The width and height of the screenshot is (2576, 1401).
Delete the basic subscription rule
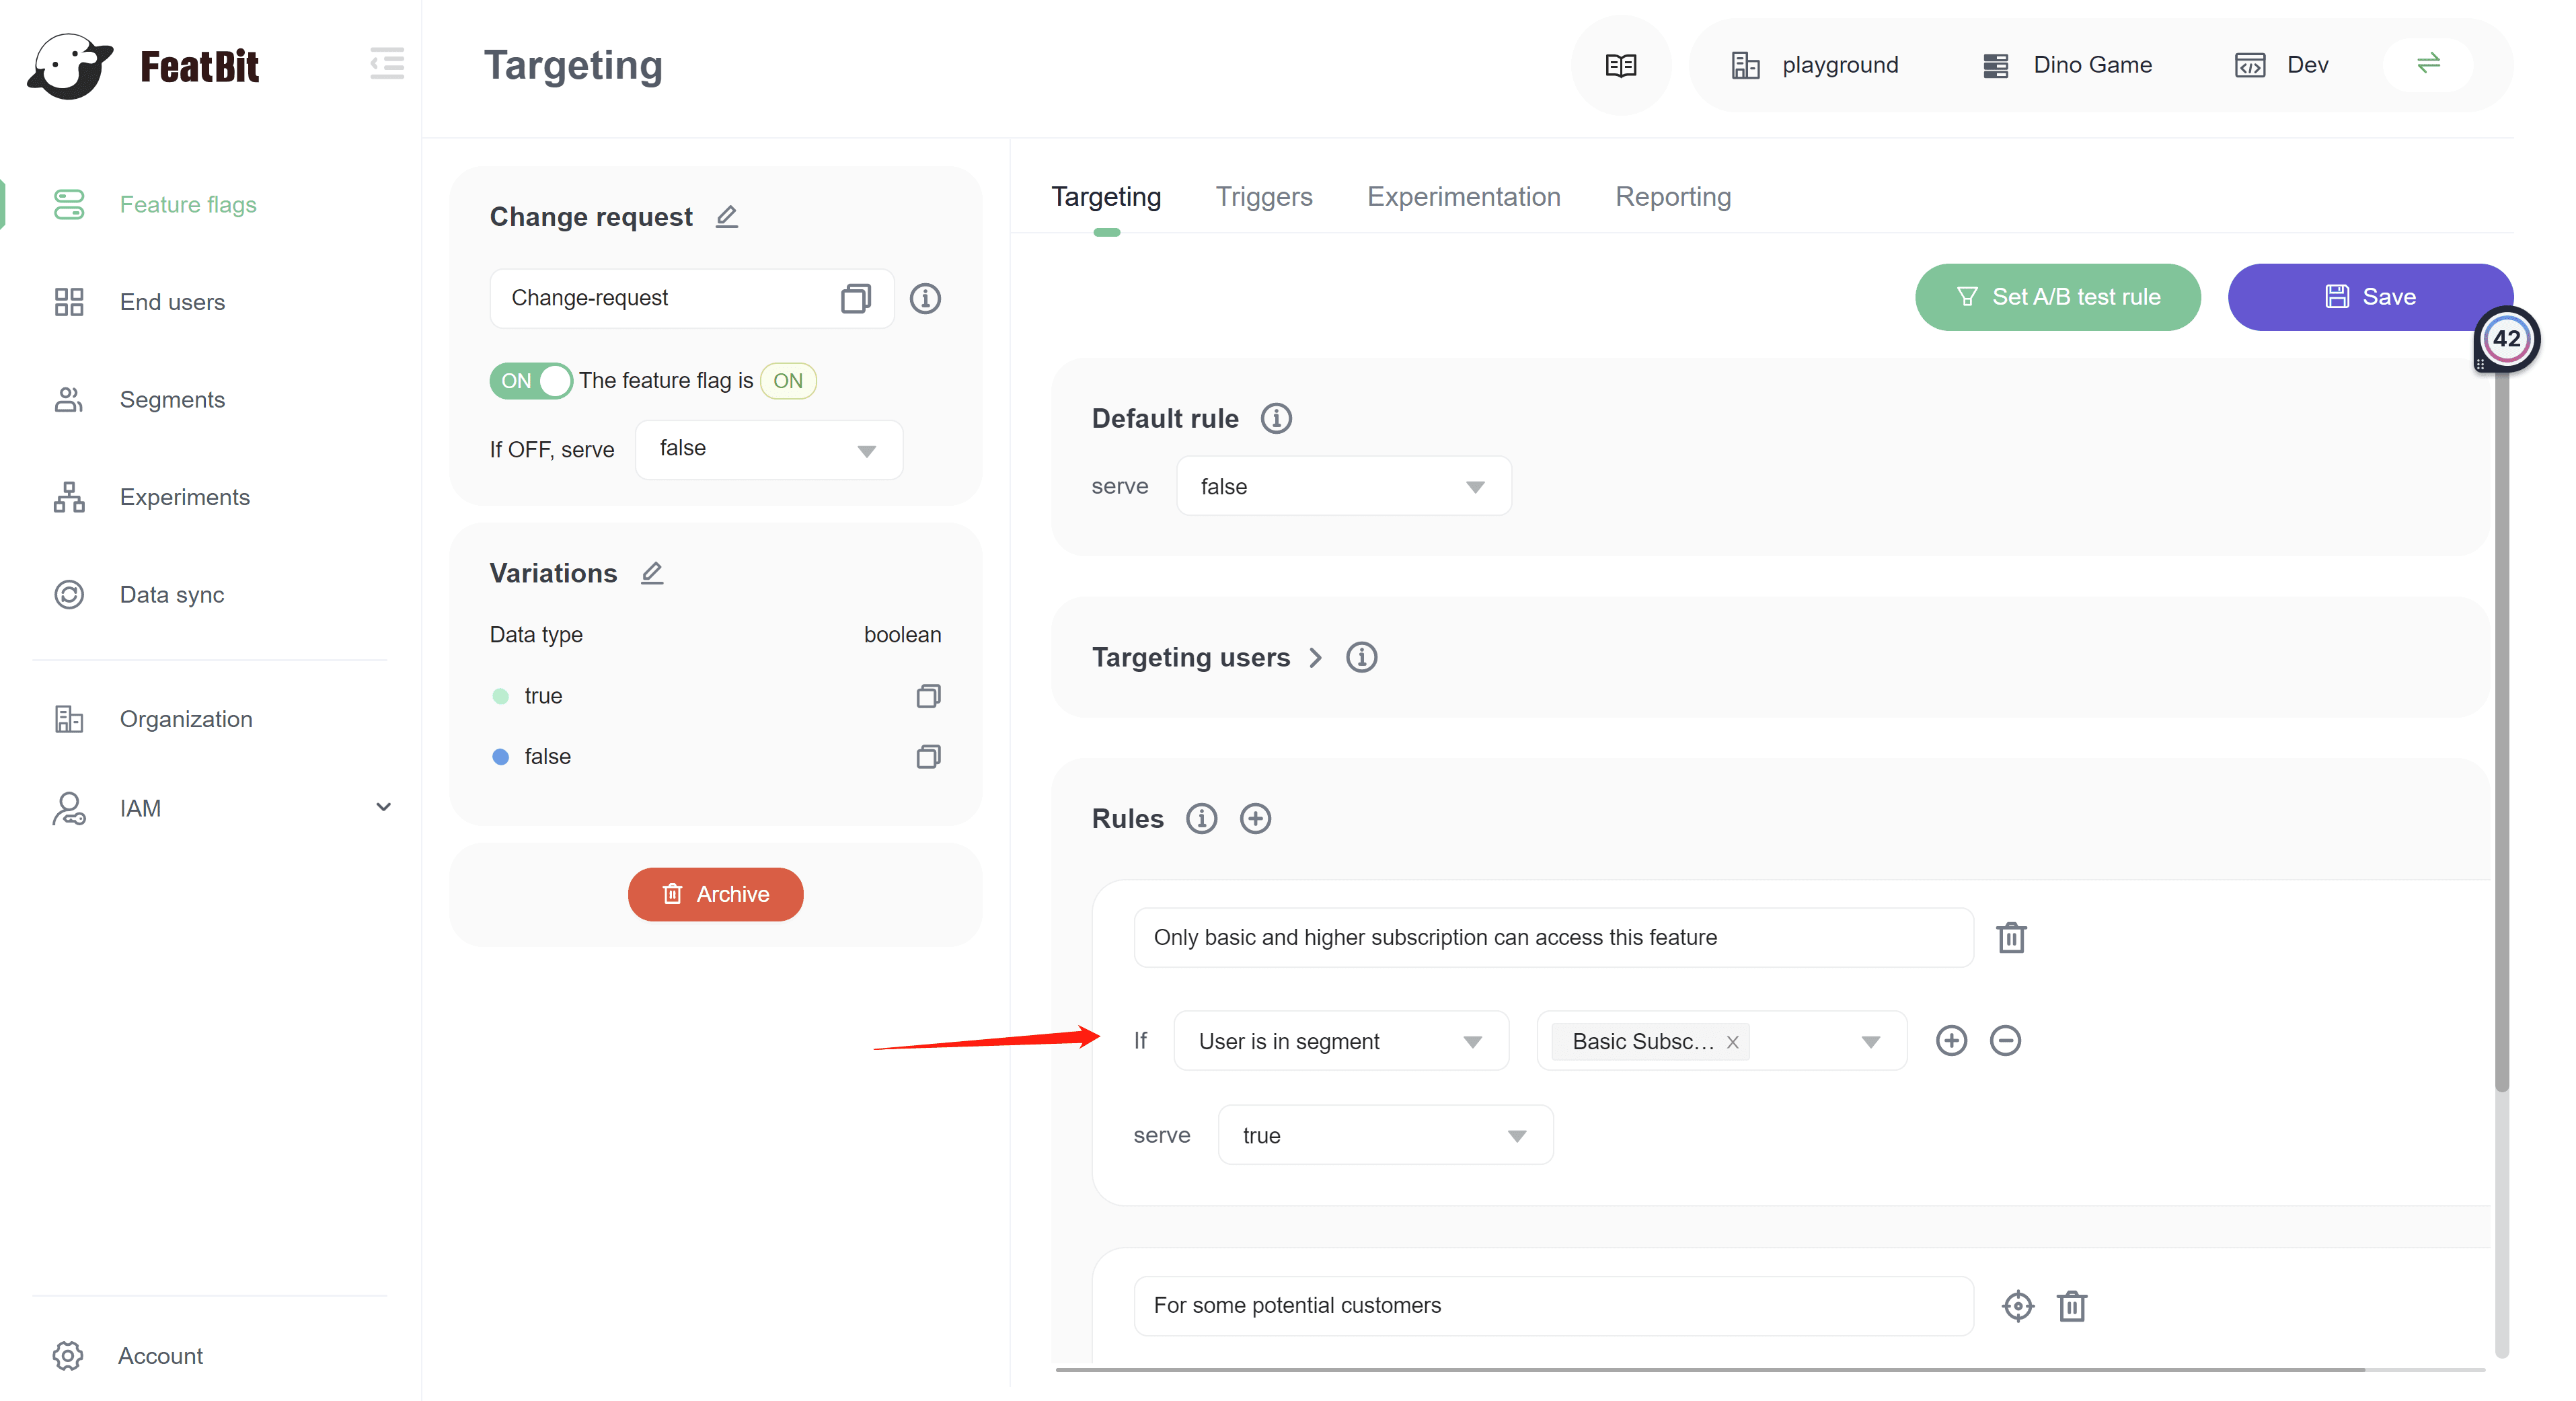(x=2011, y=938)
